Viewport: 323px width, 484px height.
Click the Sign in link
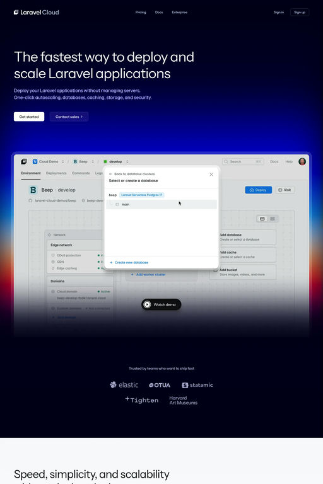pyautogui.click(x=278, y=13)
